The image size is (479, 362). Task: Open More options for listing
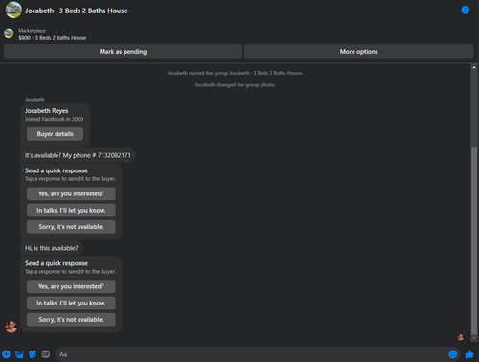click(358, 52)
